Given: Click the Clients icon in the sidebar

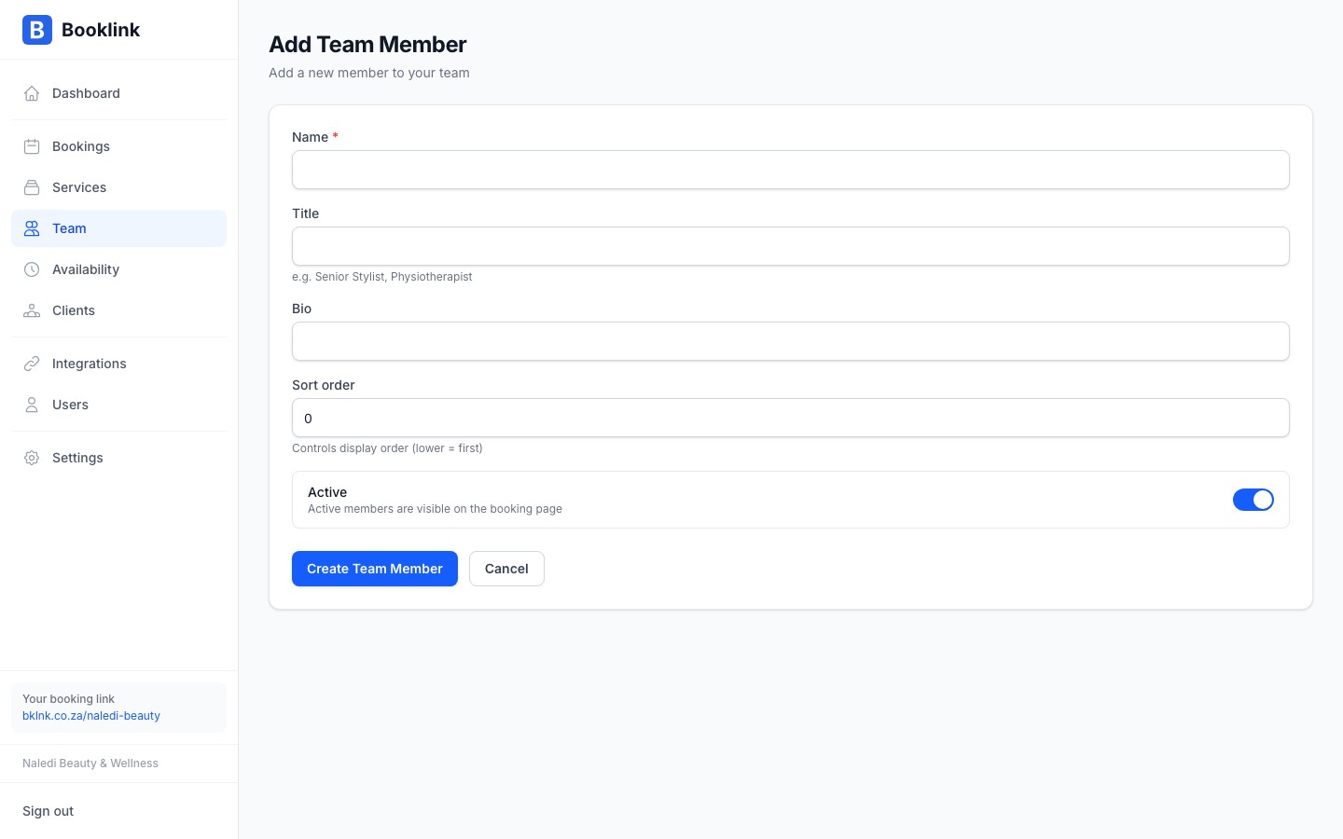Looking at the screenshot, I should (32, 310).
